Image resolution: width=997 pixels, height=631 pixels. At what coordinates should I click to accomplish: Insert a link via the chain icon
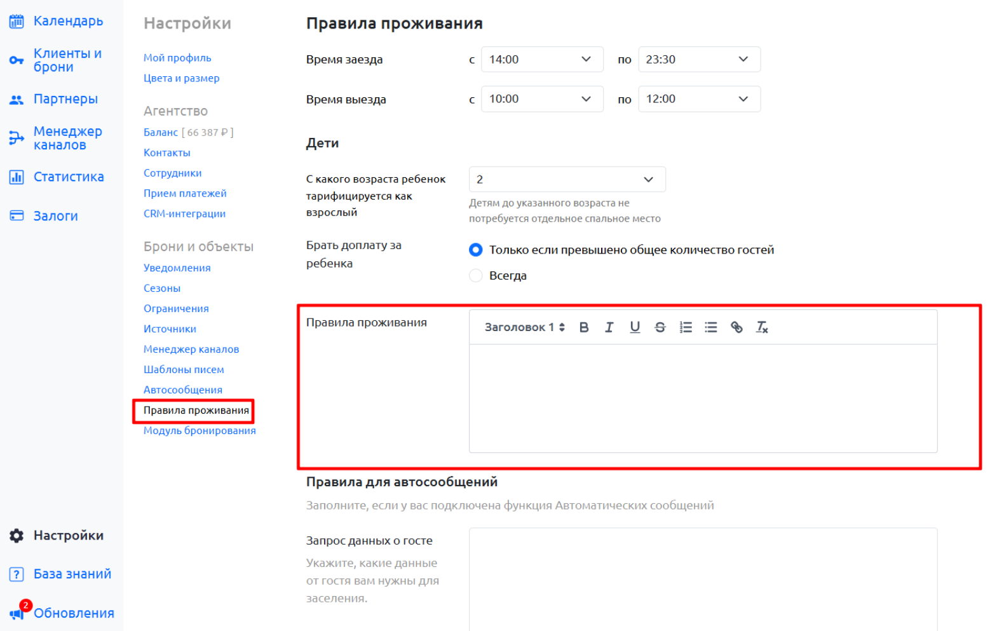(x=736, y=327)
